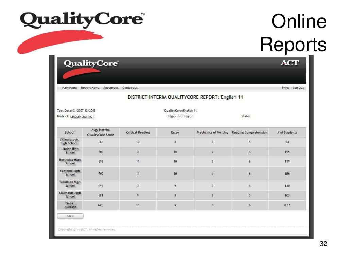Click the Test Date 01/2007-12/2008 text

coord(76,110)
